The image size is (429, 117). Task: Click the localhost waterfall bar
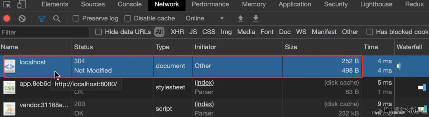(399, 66)
